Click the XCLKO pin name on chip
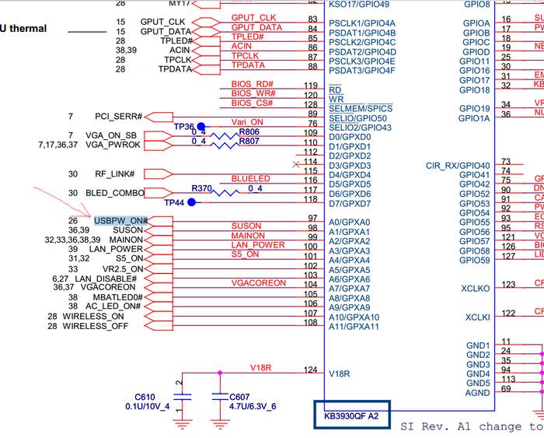This screenshot has width=544, height=438. [x=475, y=289]
